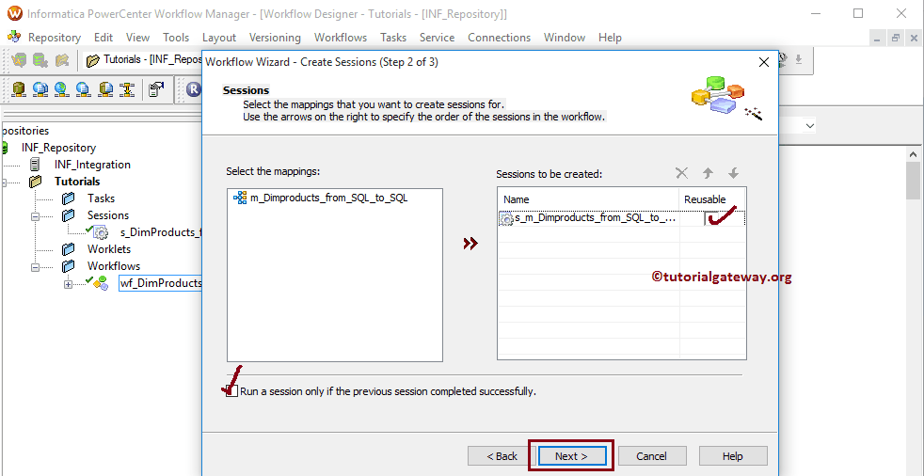Screen dimensions: 924x476
Task: Select the m_Dimproducts_from_SQL_to_SQL mapping
Action: (328, 198)
